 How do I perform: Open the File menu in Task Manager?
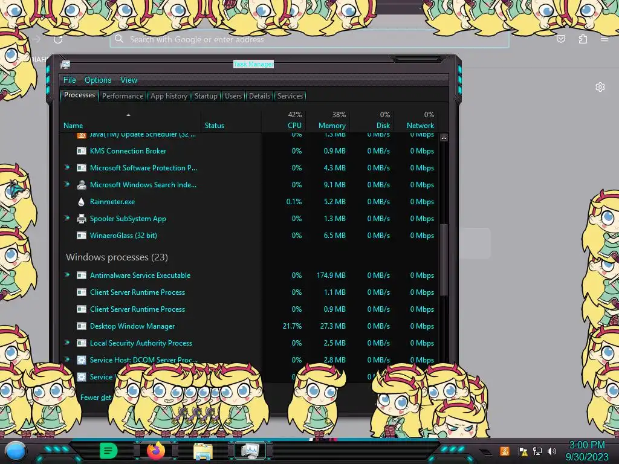click(x=70, y=80)
